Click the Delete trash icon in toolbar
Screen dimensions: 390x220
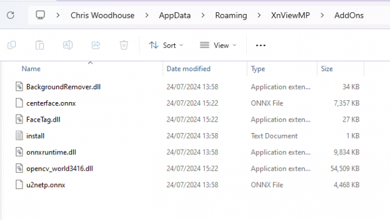[x=124, y=45]
